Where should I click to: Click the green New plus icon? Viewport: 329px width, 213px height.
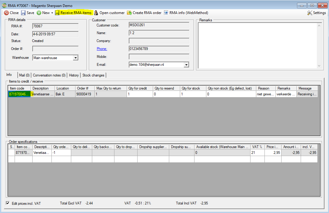(39, 13)
